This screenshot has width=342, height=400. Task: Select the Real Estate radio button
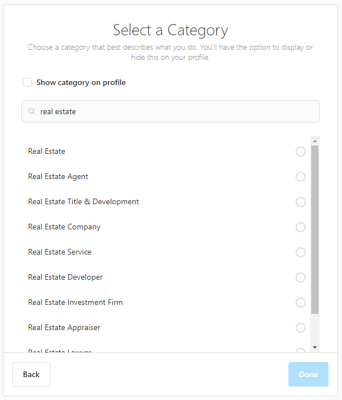301,152
